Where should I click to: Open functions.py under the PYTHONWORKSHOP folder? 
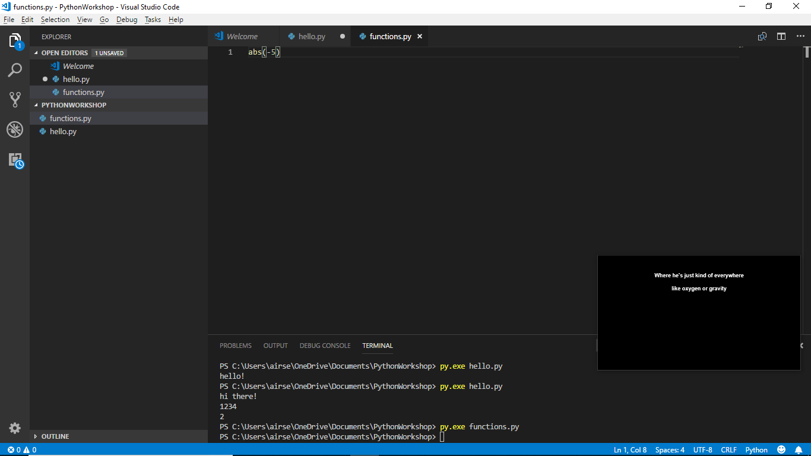click(119, 118)
